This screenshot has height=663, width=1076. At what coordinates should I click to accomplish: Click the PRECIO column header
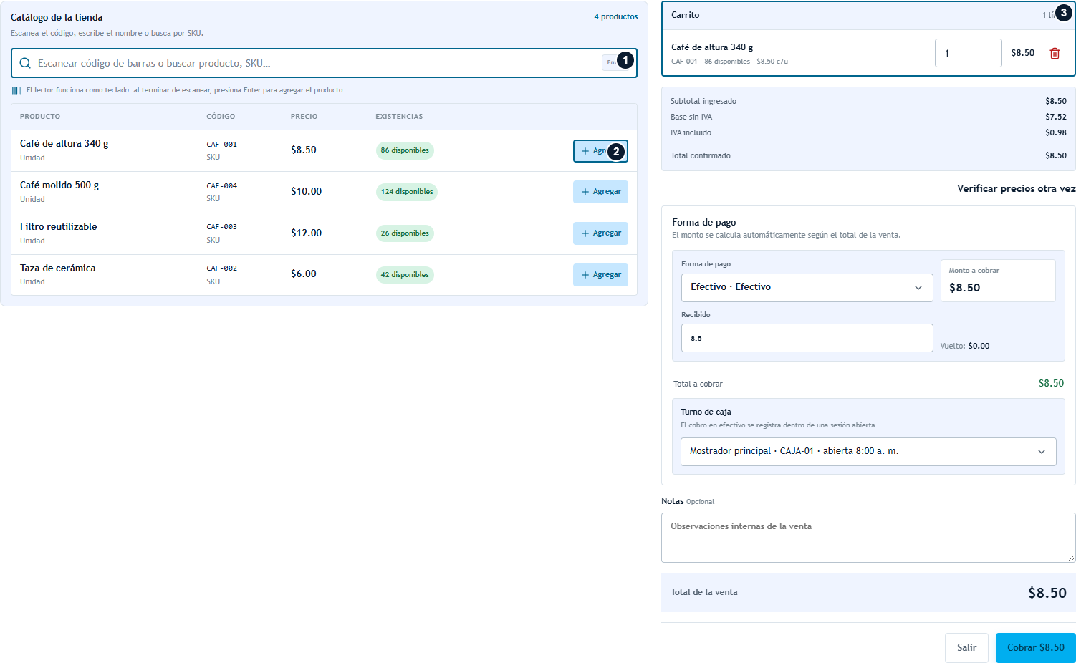304,116
